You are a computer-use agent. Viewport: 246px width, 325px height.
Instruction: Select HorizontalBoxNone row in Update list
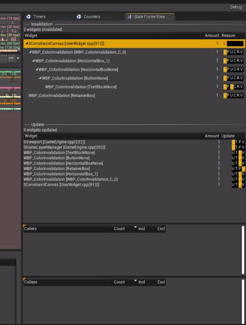[x=134, y=164]
